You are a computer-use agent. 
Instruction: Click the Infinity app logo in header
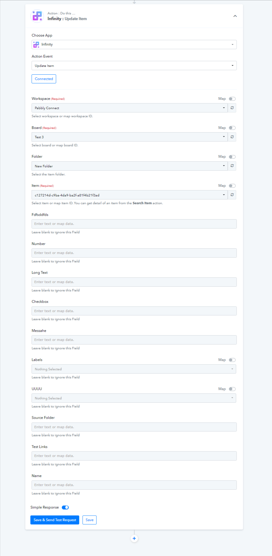[x=37, y=16]
